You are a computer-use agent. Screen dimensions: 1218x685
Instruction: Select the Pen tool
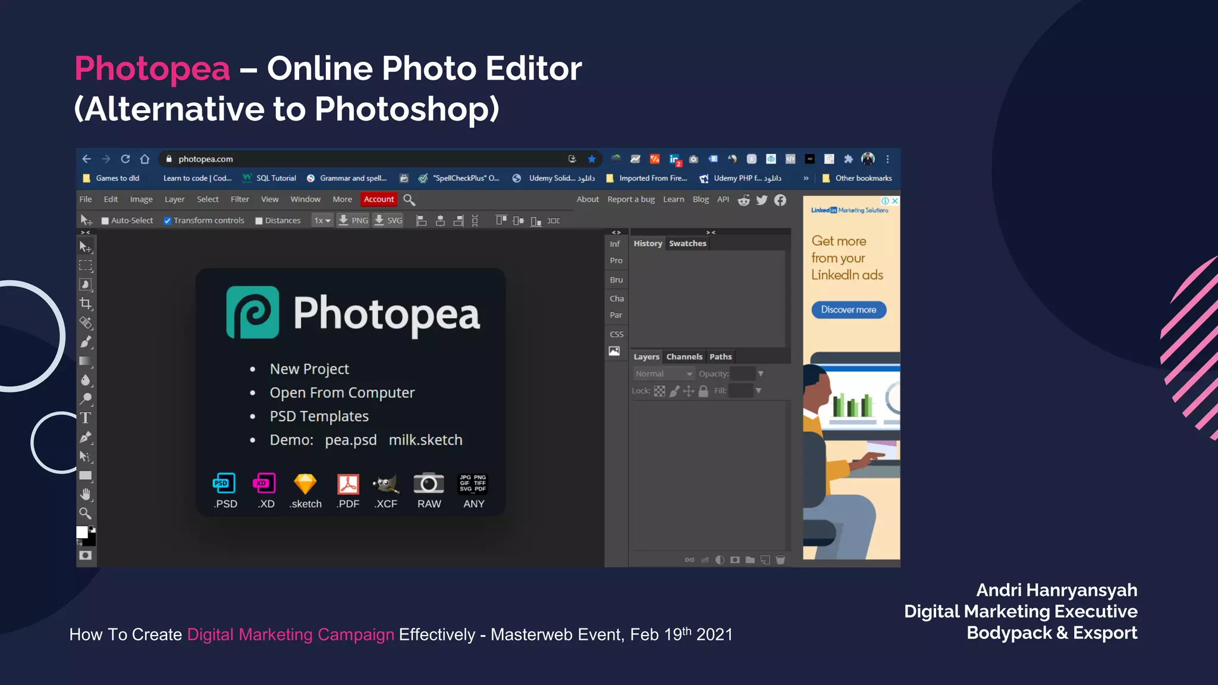(86, 437)
